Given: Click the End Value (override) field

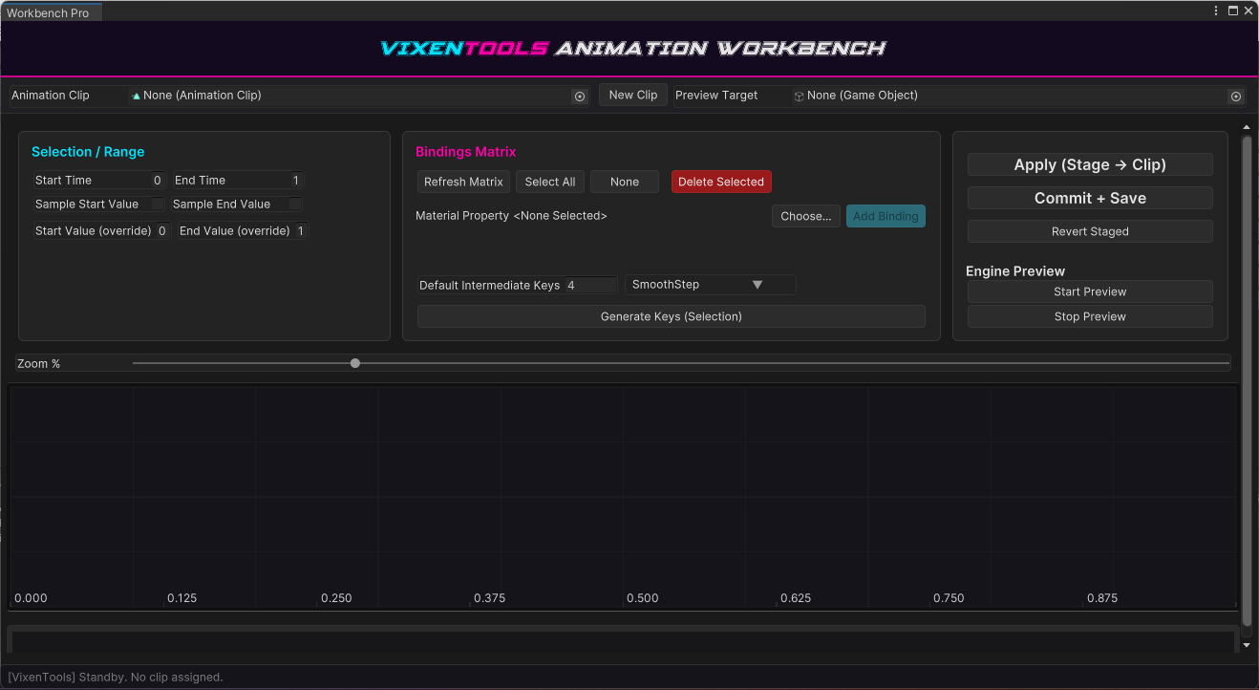Looking at the screenshot, I should pyautogui.click(x=302, y=231).
